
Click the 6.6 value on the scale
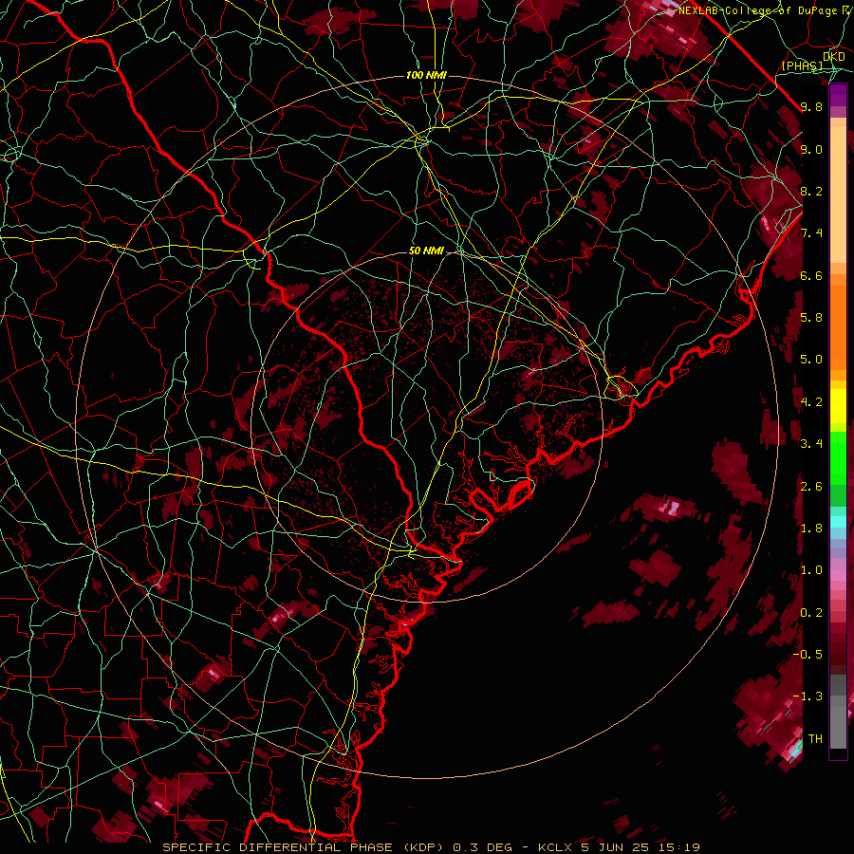point(811,275)
